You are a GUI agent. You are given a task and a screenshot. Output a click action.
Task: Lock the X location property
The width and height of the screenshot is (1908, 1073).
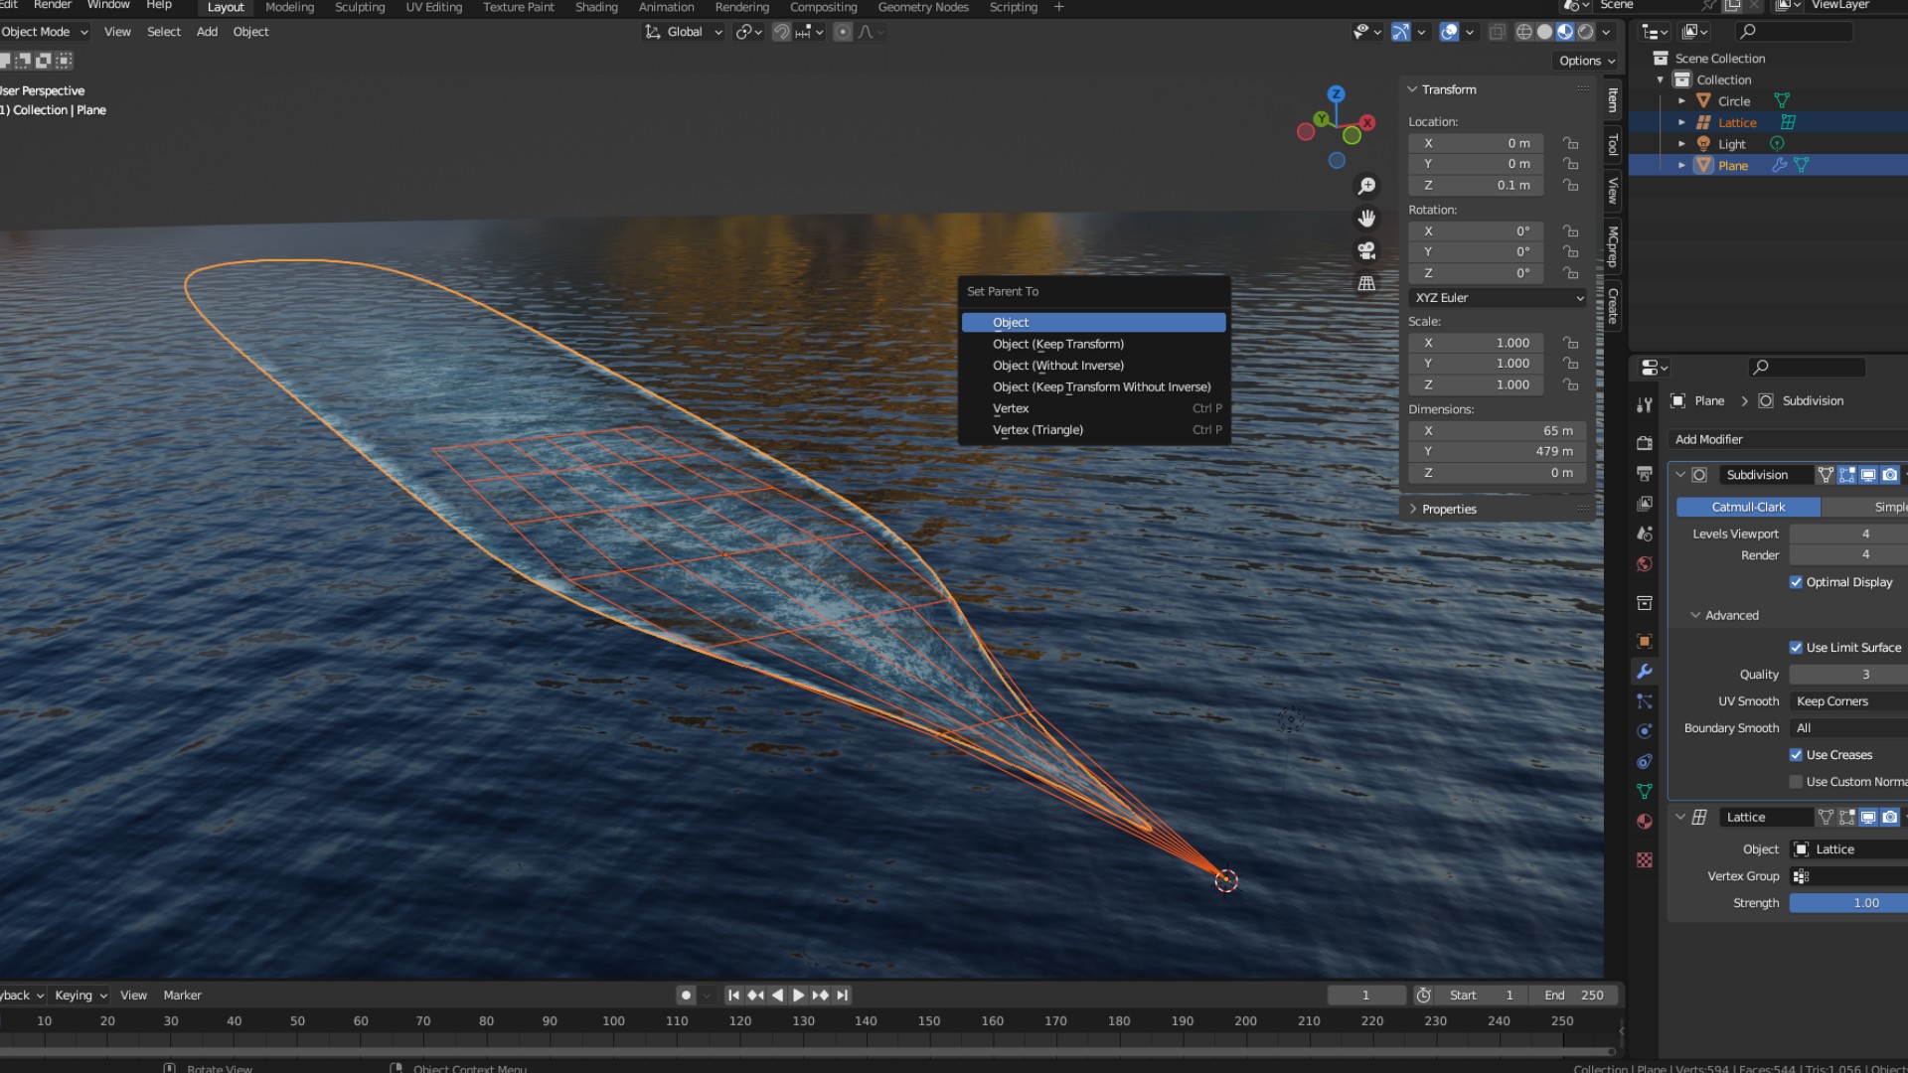[x=1570, y=143]
